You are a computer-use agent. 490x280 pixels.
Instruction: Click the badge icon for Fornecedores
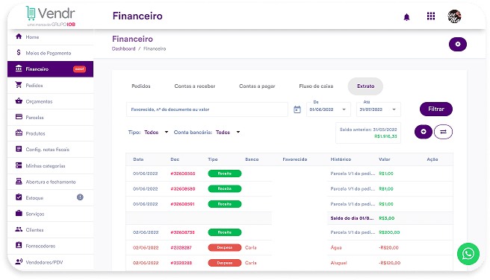[19, 246]
